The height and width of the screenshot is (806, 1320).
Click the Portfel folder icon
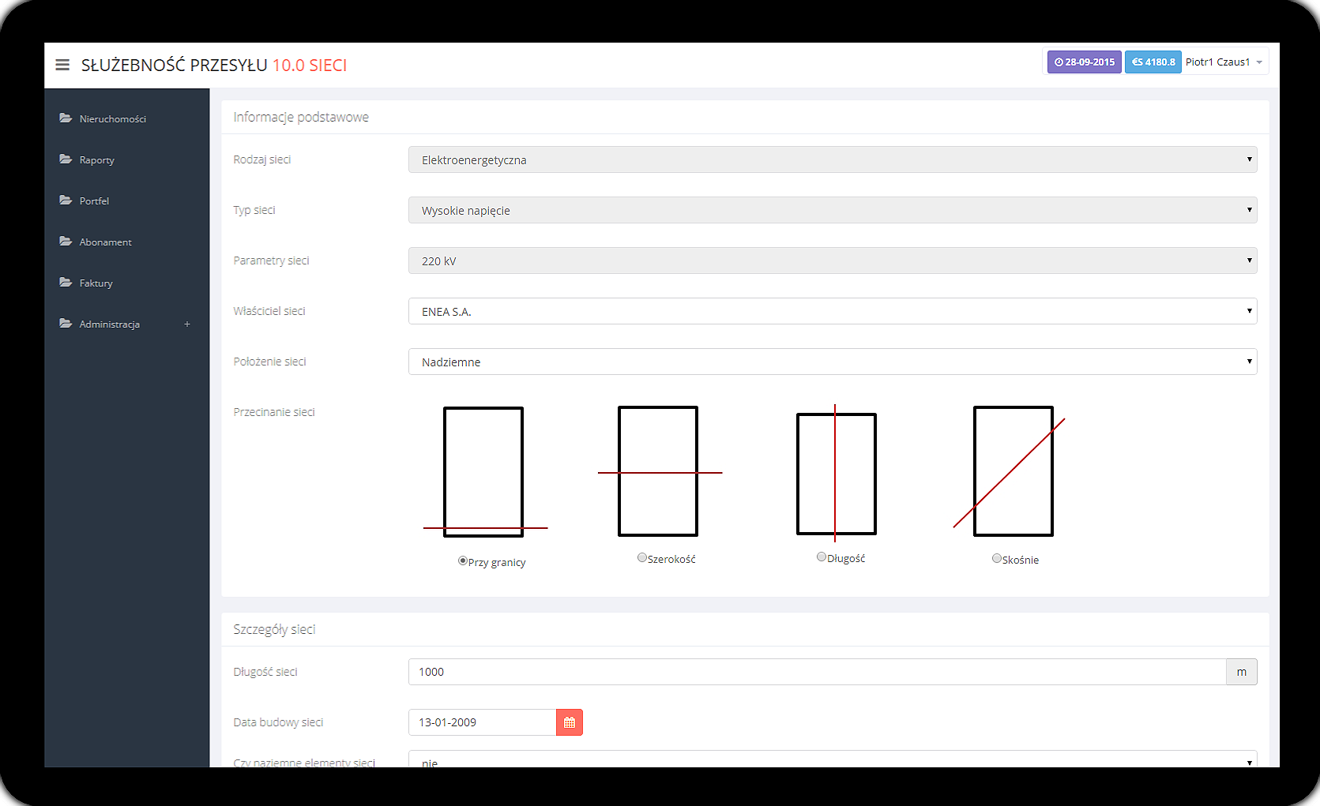(x=66, y=201)
